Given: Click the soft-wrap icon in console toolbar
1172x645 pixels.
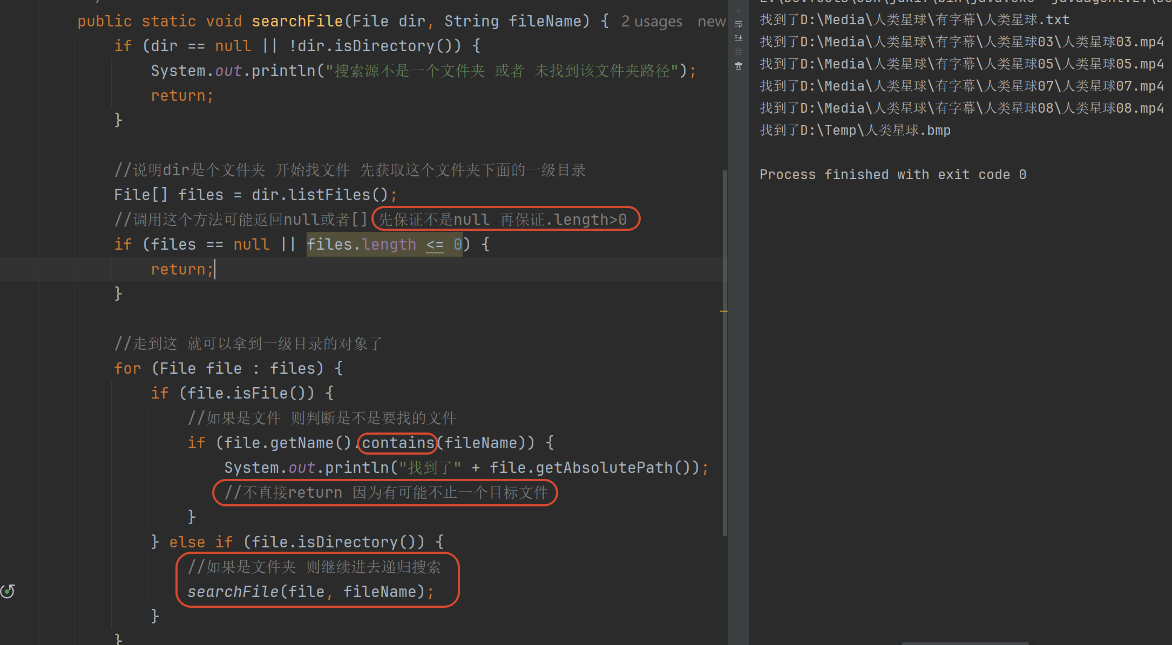Looking at the screenshot, I should [x=739, y=24].
